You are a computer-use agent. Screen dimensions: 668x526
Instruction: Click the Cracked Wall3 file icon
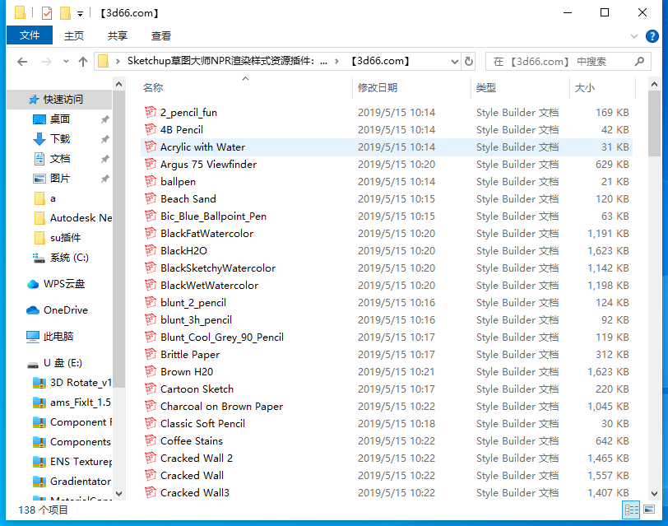(151, 493)
